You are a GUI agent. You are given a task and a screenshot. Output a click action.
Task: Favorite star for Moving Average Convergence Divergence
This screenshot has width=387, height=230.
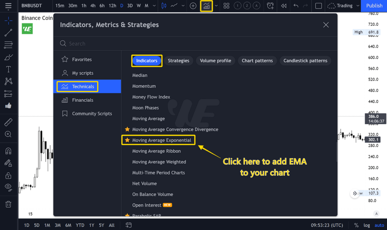point(127,129)
